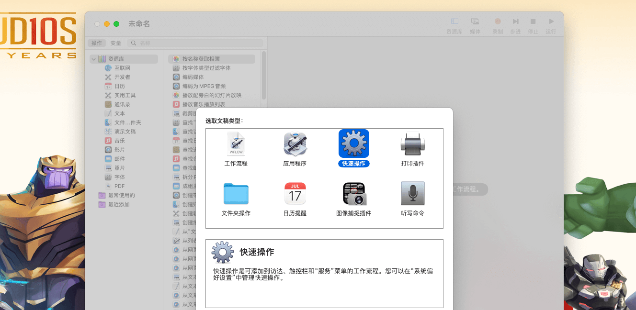Choose the 日历提醒 calendar icon
The height and width of the screenshot is (310, 636).
pyautogui.click(x=295, y=194)
